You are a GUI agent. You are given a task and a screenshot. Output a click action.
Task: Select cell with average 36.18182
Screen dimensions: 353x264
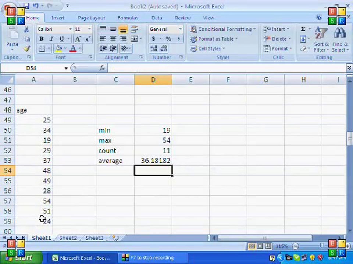[153, 161]
